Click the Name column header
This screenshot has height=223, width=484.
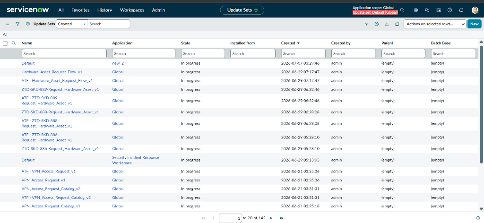pyautogui.click(x=26, y=43)
